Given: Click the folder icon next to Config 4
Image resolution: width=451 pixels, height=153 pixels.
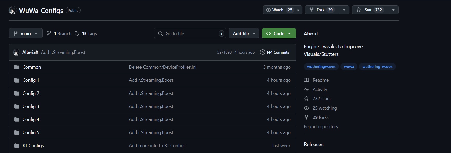Looking at the screenshot, I should [x=17, y=119].
